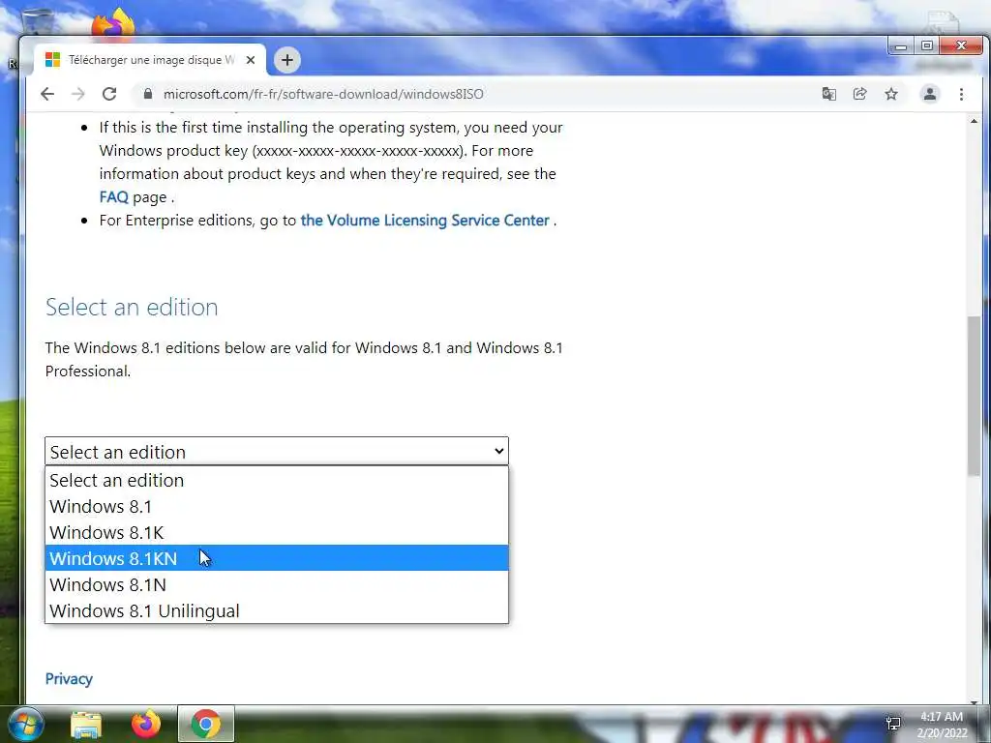
Task: Open the Chrome profile menu
Action: click(930, 94)
